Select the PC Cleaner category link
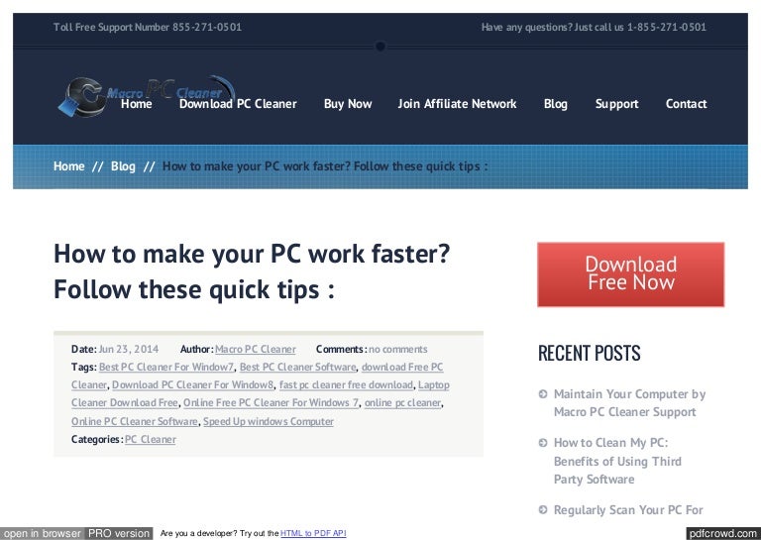The image size is (761, 540). 150,439
